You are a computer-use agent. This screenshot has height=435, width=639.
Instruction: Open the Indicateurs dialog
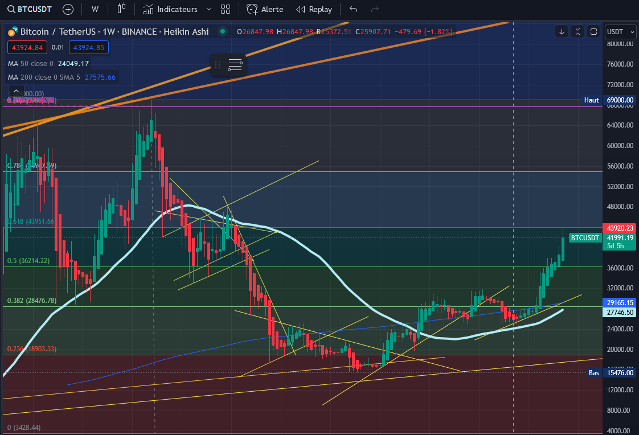170,9
